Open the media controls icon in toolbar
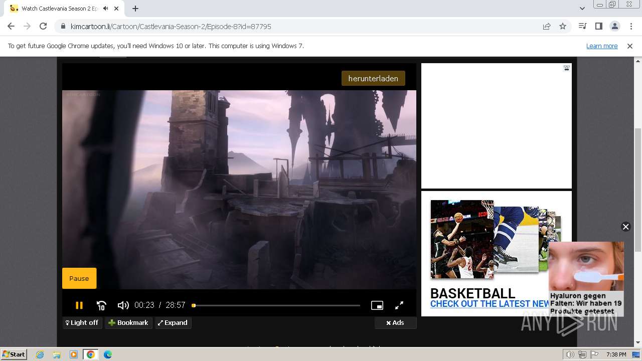Viewport: 642px width, 361px height. point(582,26)
